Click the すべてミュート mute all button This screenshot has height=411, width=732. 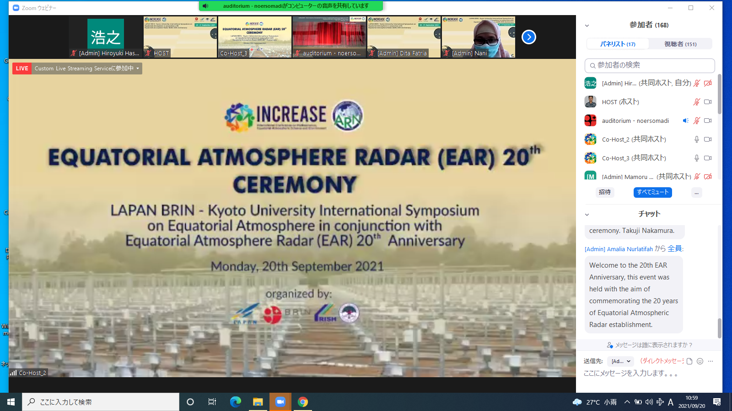coord(652,192)
